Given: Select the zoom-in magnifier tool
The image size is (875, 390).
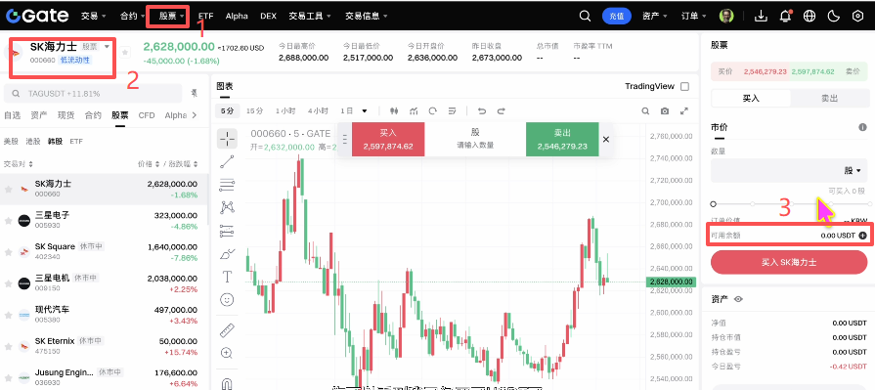Looking at the screenshot, I should pyautogui.click(x=227, y=353).
